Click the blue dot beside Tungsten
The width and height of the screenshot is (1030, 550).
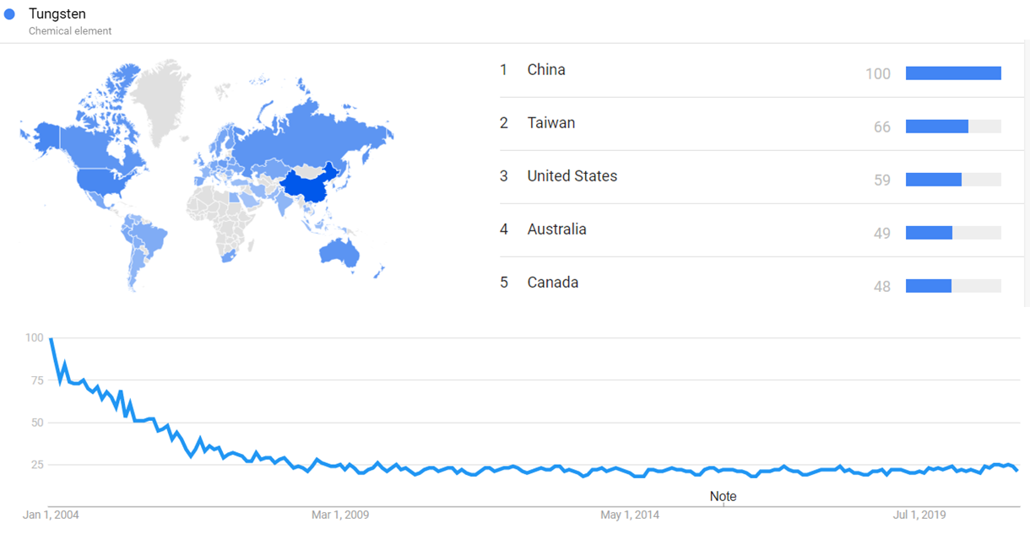coord(10,14)
